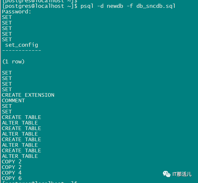
Task: Click the set_config column header
Action: 22,45
